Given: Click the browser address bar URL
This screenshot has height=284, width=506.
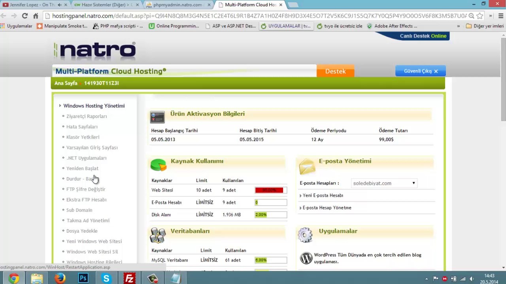Looking at the screenshot, I should (x=259, y=16).
